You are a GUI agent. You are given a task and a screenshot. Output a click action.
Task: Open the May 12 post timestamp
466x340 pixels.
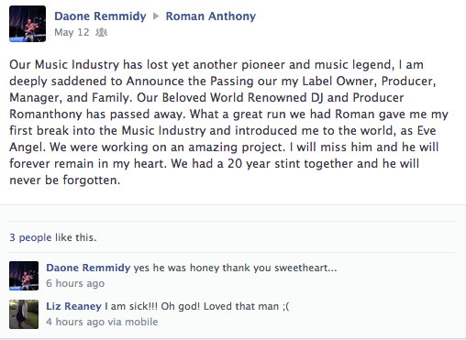(72, 32)
